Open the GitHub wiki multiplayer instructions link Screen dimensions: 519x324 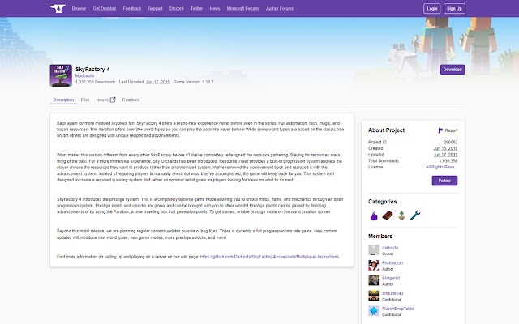[x=269, y=257]
